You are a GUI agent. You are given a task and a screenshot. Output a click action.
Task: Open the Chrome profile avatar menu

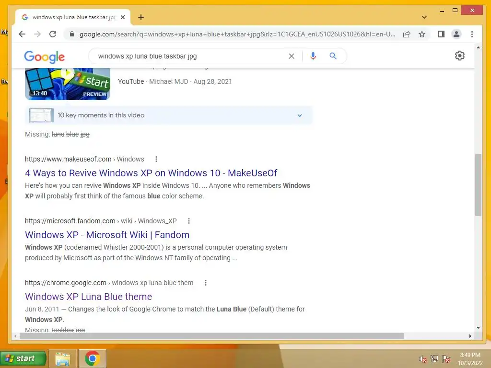coord(456,34)
